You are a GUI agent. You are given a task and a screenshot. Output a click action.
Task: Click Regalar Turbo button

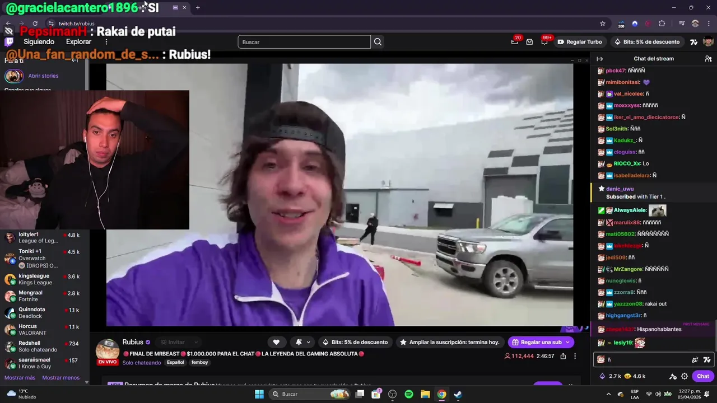pyautogui.click(x=580, y=42)
